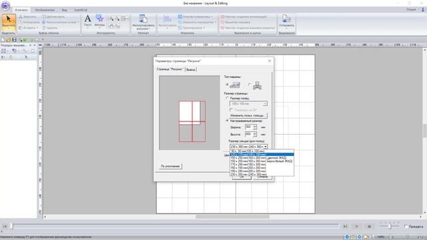Click print preview icon in quick toolbar

[20, 40]
